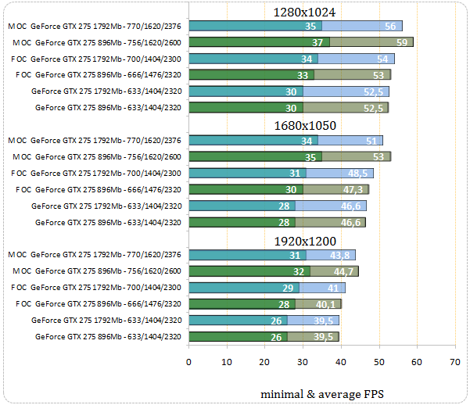The image size is (470, 405).
Task: Select 'M OC GeForce GTX 275 896Mb' label under 1920x1200
Action: [97, 271]
